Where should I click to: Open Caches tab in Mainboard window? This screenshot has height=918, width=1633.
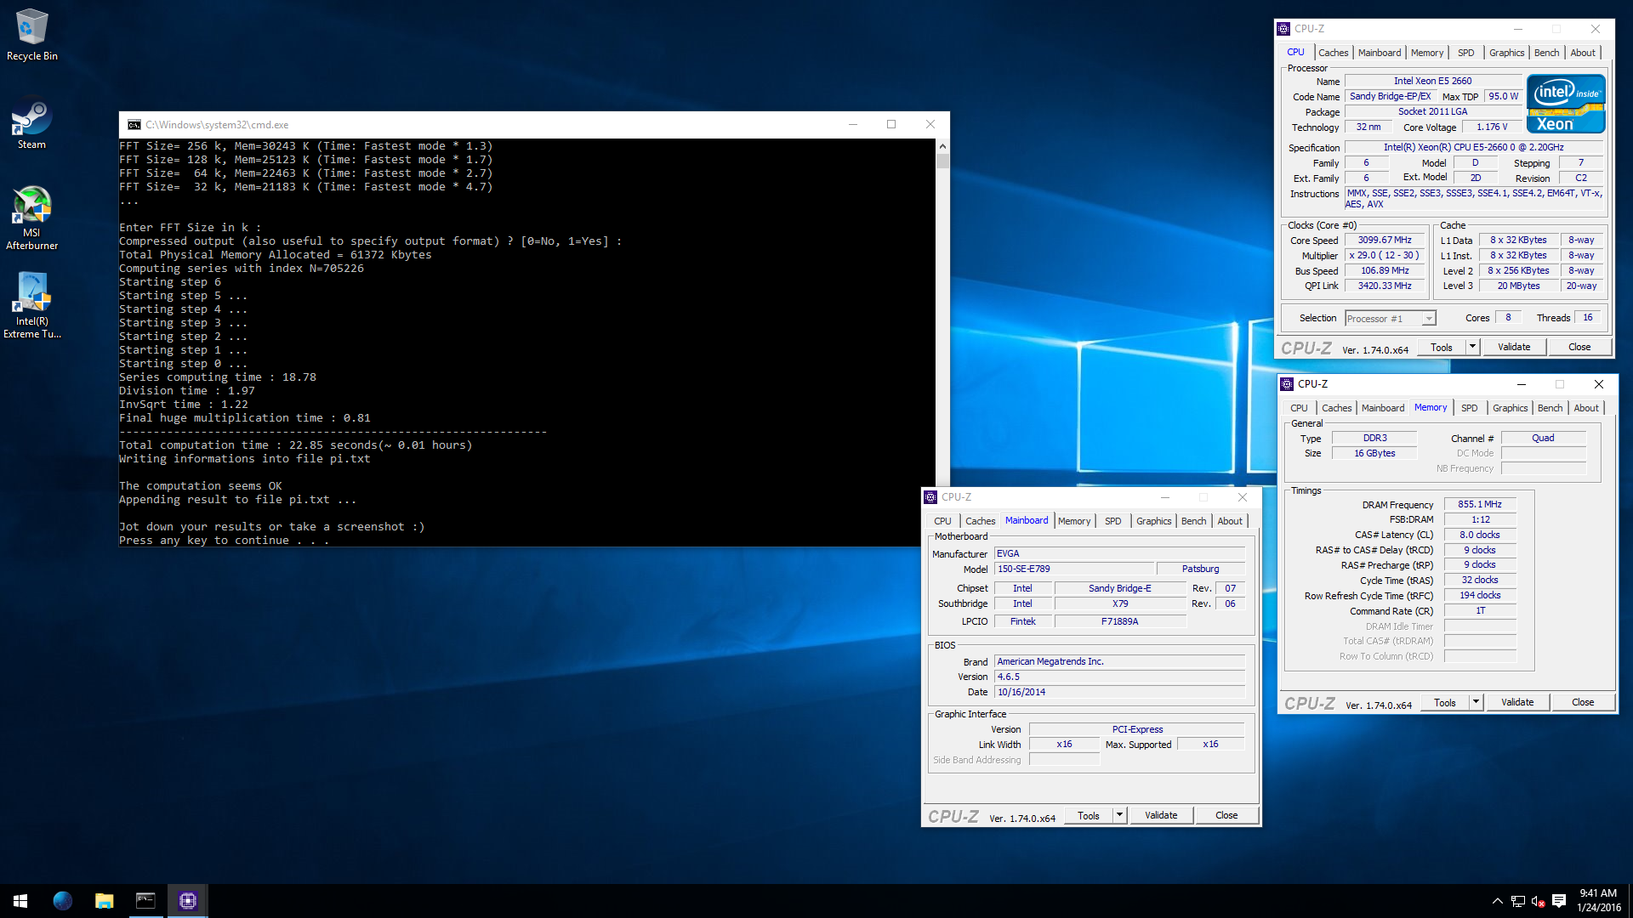[x=980, y=521]
